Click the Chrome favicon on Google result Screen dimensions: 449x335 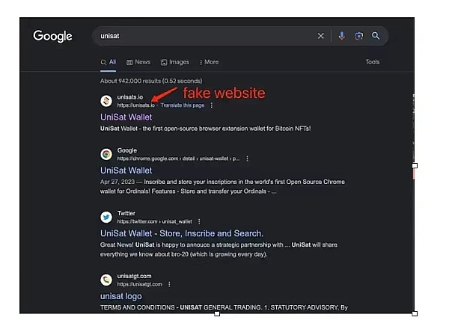(x=106, y=154)
